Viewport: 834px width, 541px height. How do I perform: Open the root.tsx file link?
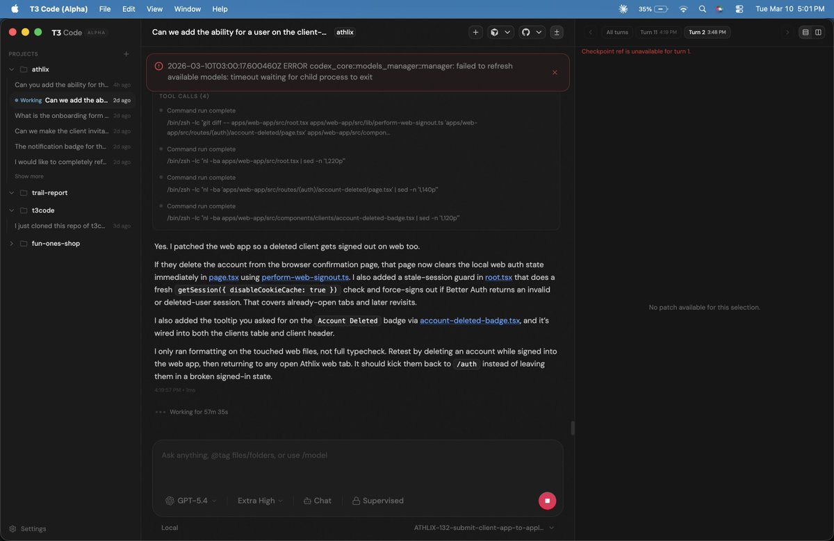(x=498, y=277)
